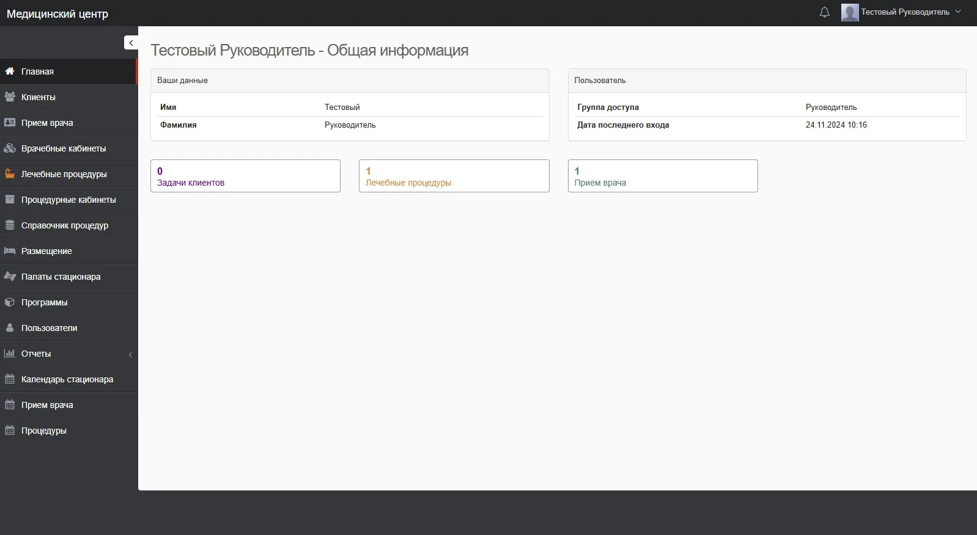Go to Процедурные кабинеты in the sidebar
This screenshot has width=977, height=535.
click(68, 200)
